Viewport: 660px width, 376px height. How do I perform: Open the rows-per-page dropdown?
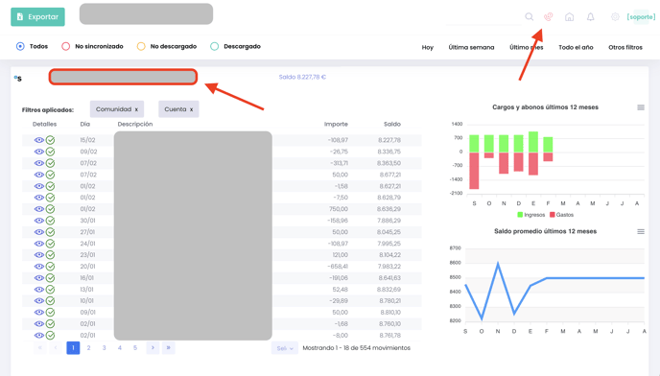pos(285,348)
